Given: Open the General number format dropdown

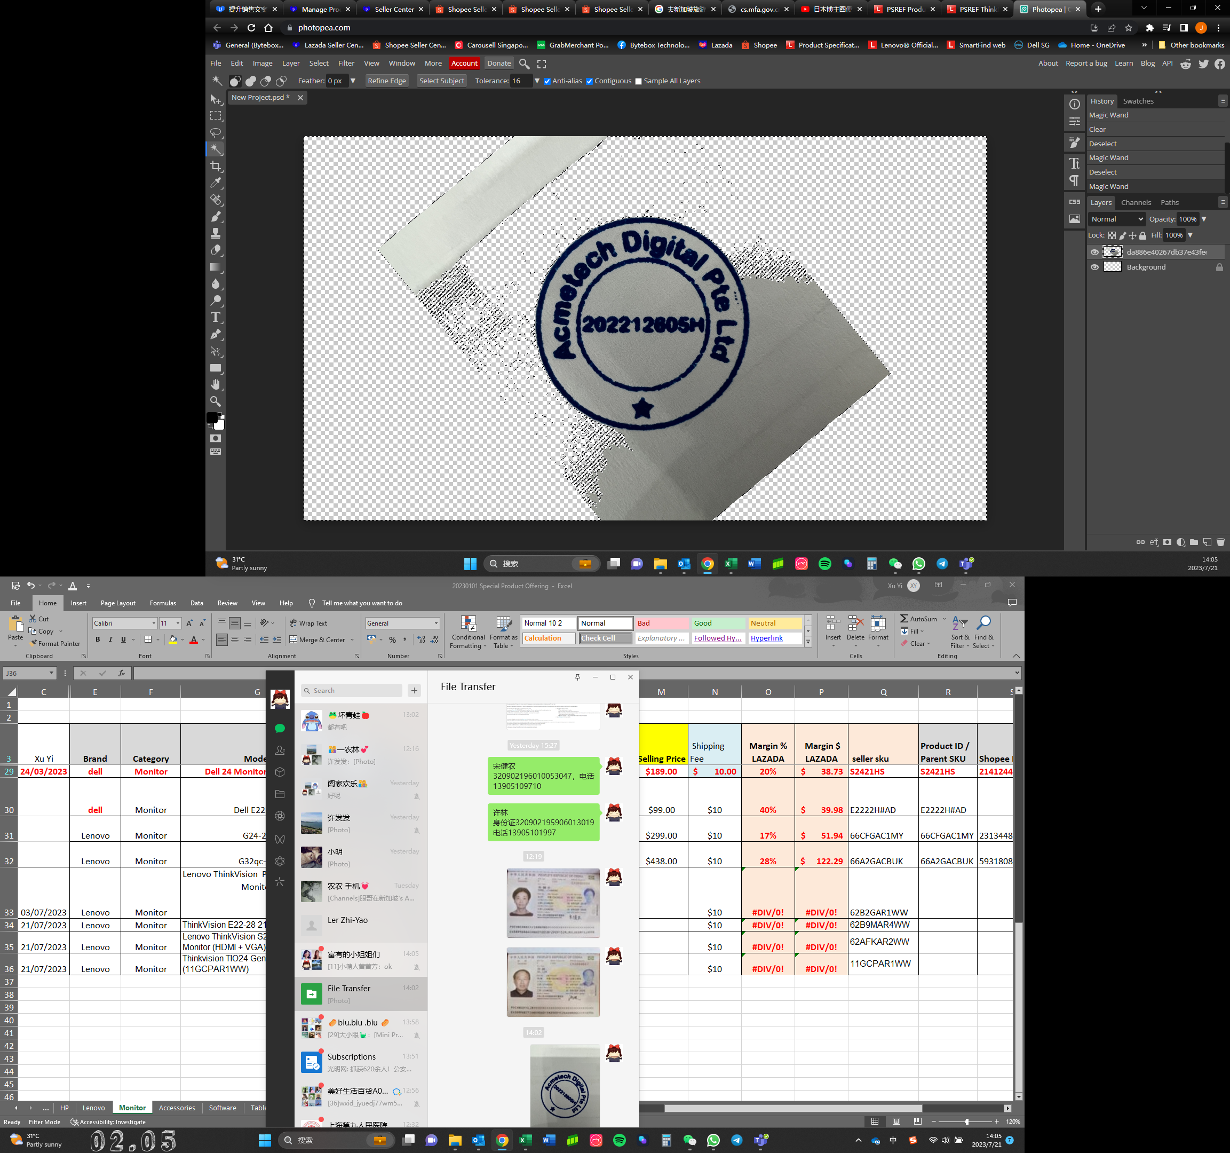Looking at the screenshot, I should tap(436, 623).
